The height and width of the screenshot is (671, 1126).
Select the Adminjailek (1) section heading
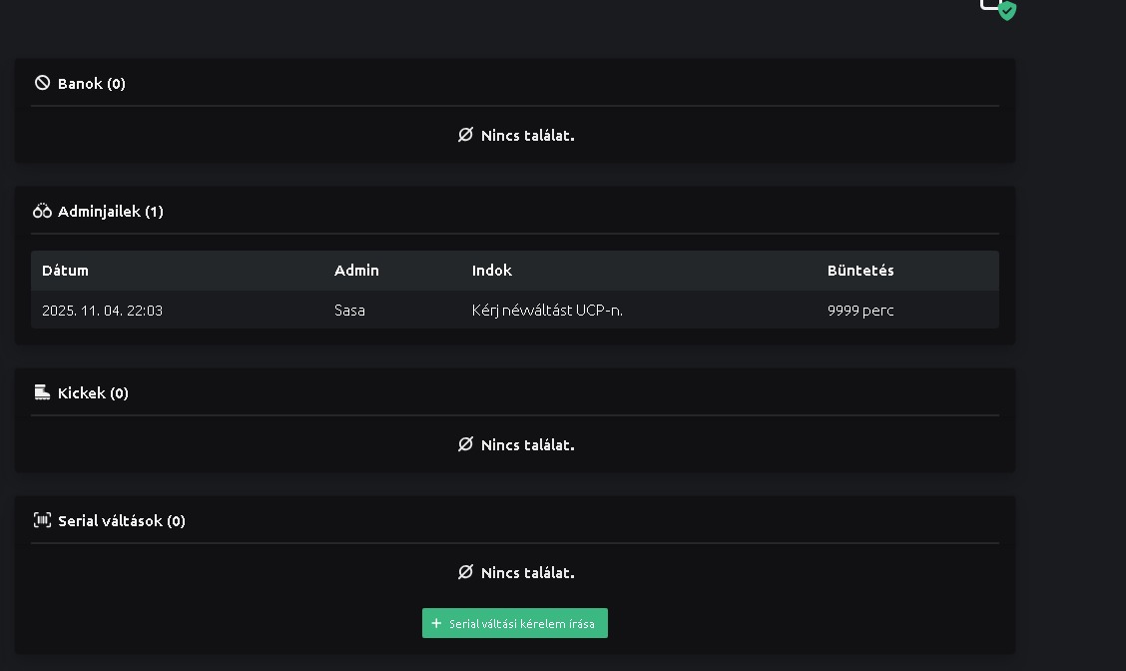(110, 212)
